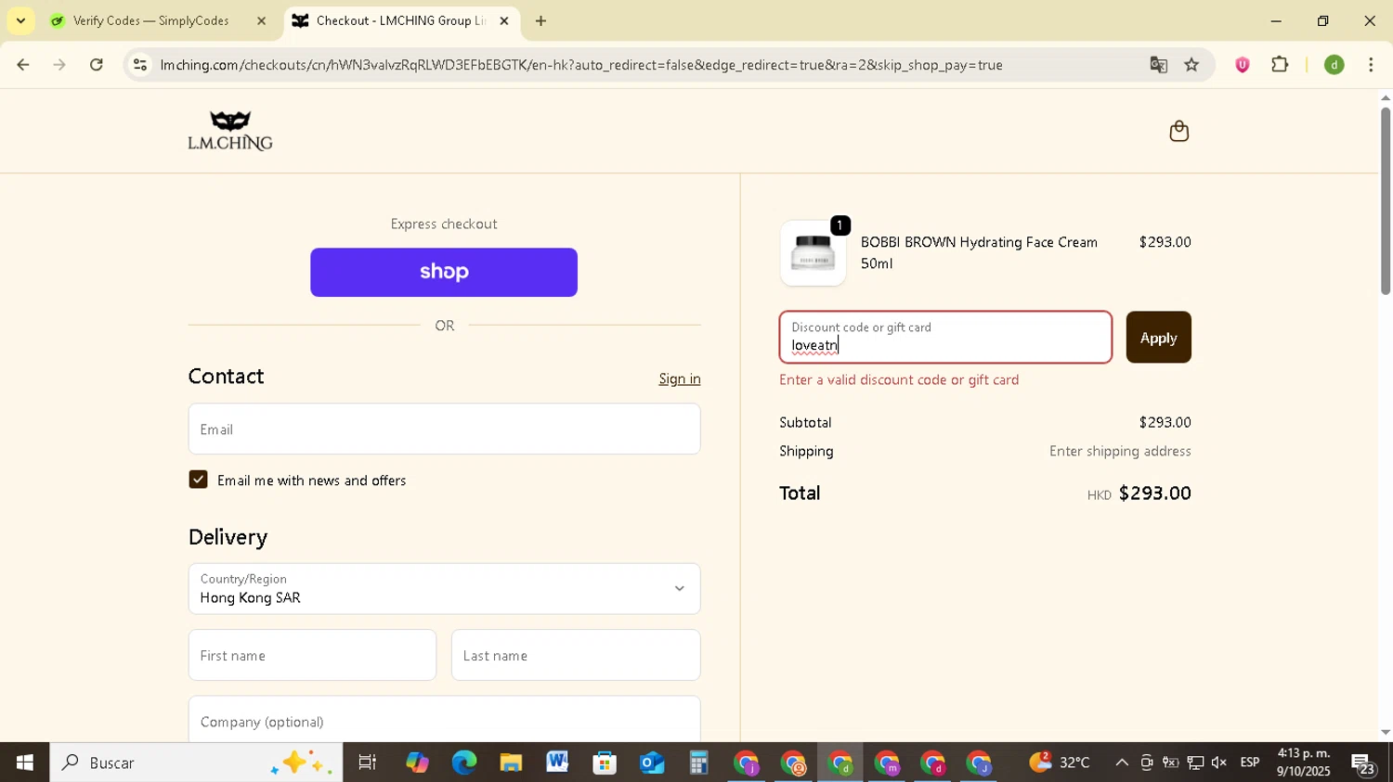Click the address bar URL

click(580, 65)
